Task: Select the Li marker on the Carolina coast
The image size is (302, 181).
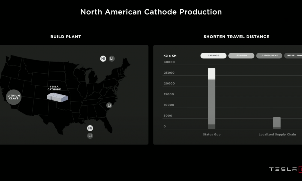Action: click(109, 105)
